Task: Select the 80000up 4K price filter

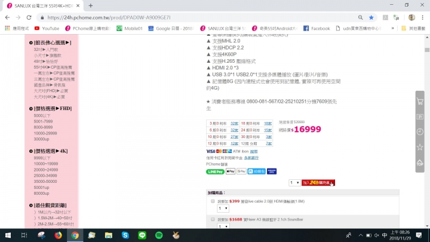Action: [41, 194]
